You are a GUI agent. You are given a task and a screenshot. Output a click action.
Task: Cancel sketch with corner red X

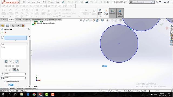tap(167, 28)
